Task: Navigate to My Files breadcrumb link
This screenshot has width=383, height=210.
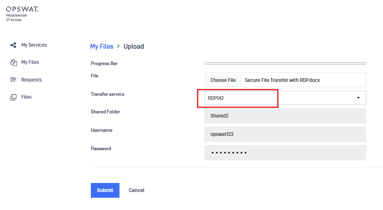Action: [101, 47]
